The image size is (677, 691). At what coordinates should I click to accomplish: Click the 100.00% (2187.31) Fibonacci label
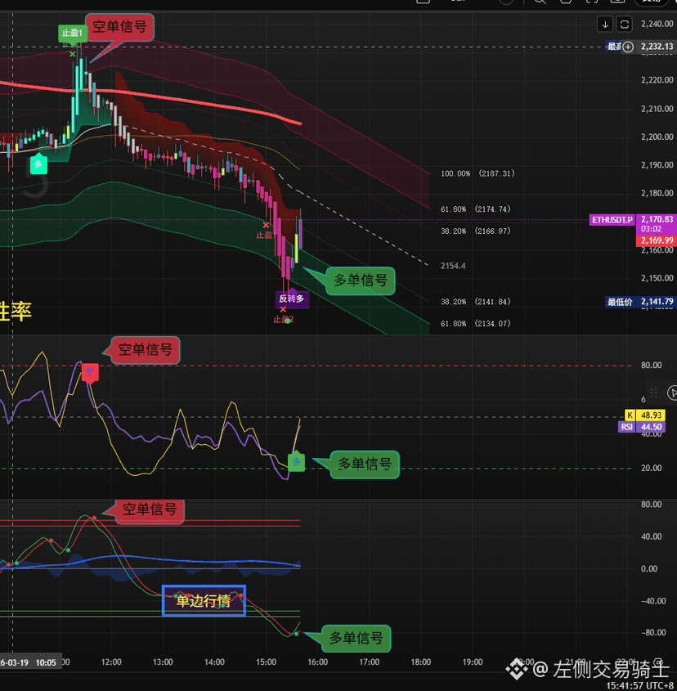(x=477, y=173)
